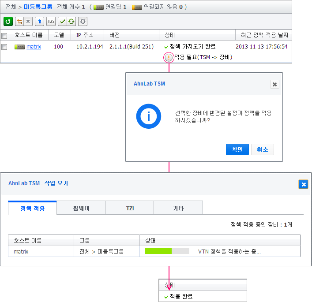
Task: Toggle the select-all checkbox in table header
Action: point(4,35)
